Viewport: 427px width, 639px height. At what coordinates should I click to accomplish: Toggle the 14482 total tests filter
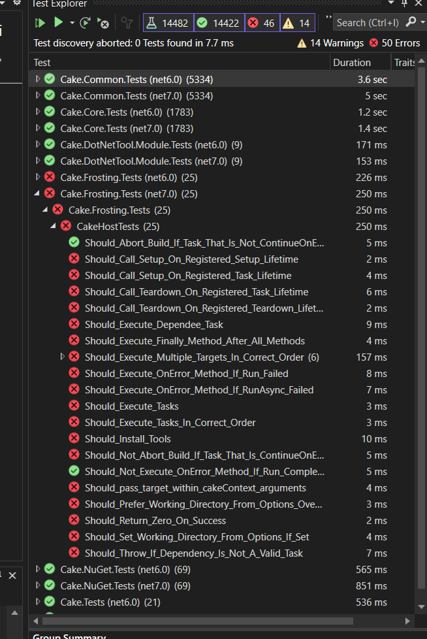point(168,23)
